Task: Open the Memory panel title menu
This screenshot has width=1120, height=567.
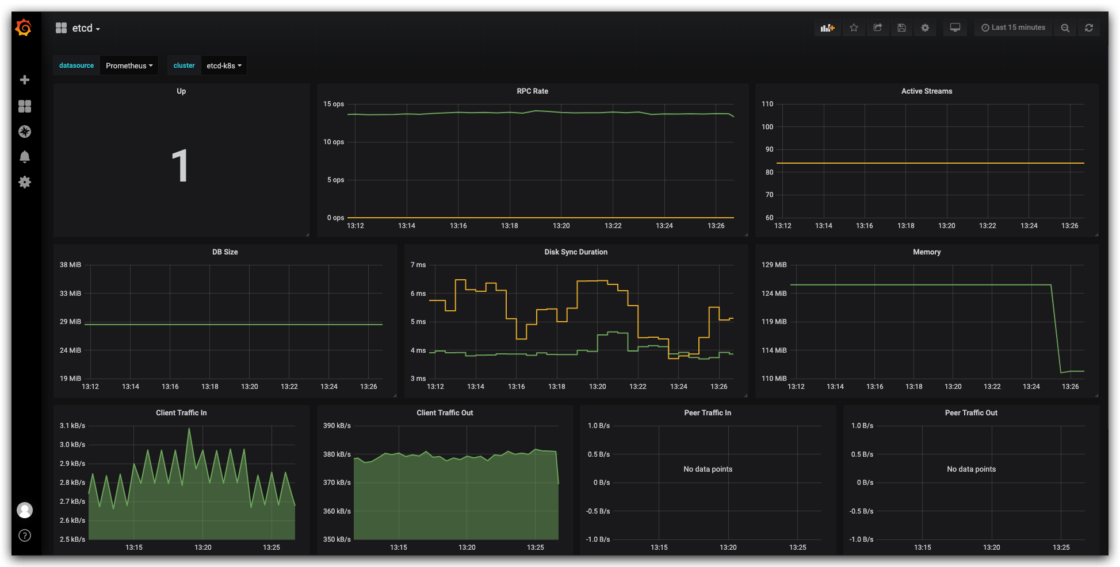Action: pyautogui.click(x=927, y=252)
